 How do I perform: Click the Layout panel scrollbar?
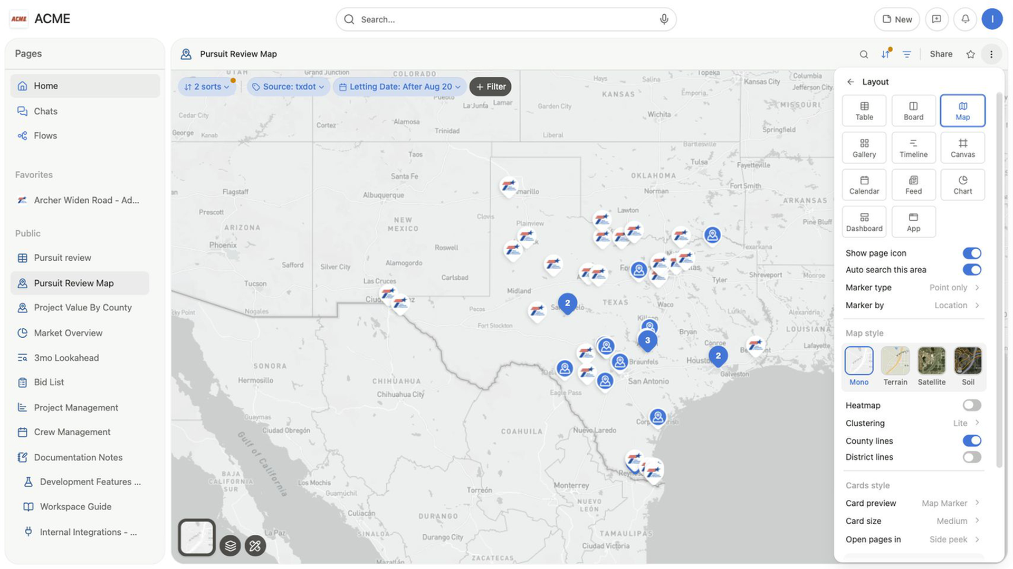[x=999, y=279]
